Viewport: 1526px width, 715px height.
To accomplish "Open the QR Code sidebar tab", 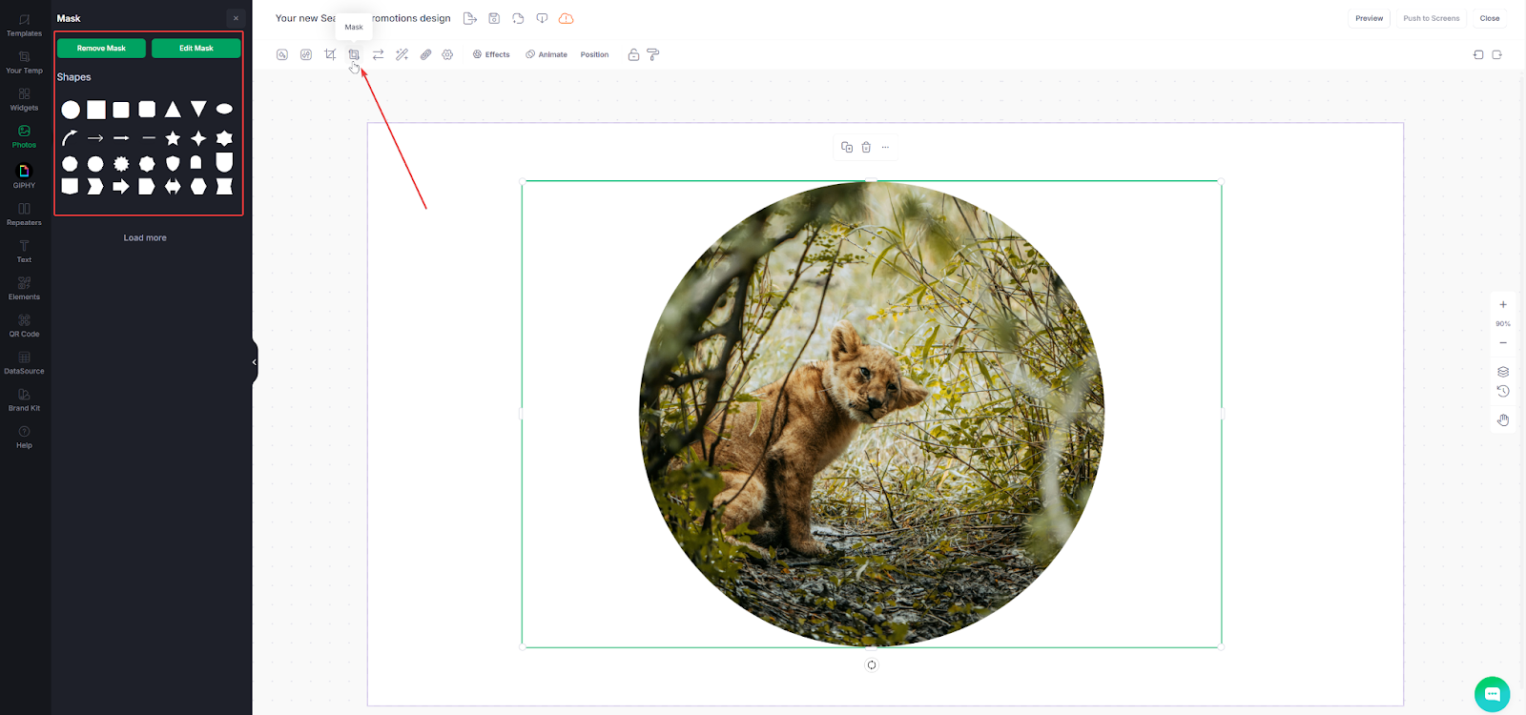I will (24, 326).
